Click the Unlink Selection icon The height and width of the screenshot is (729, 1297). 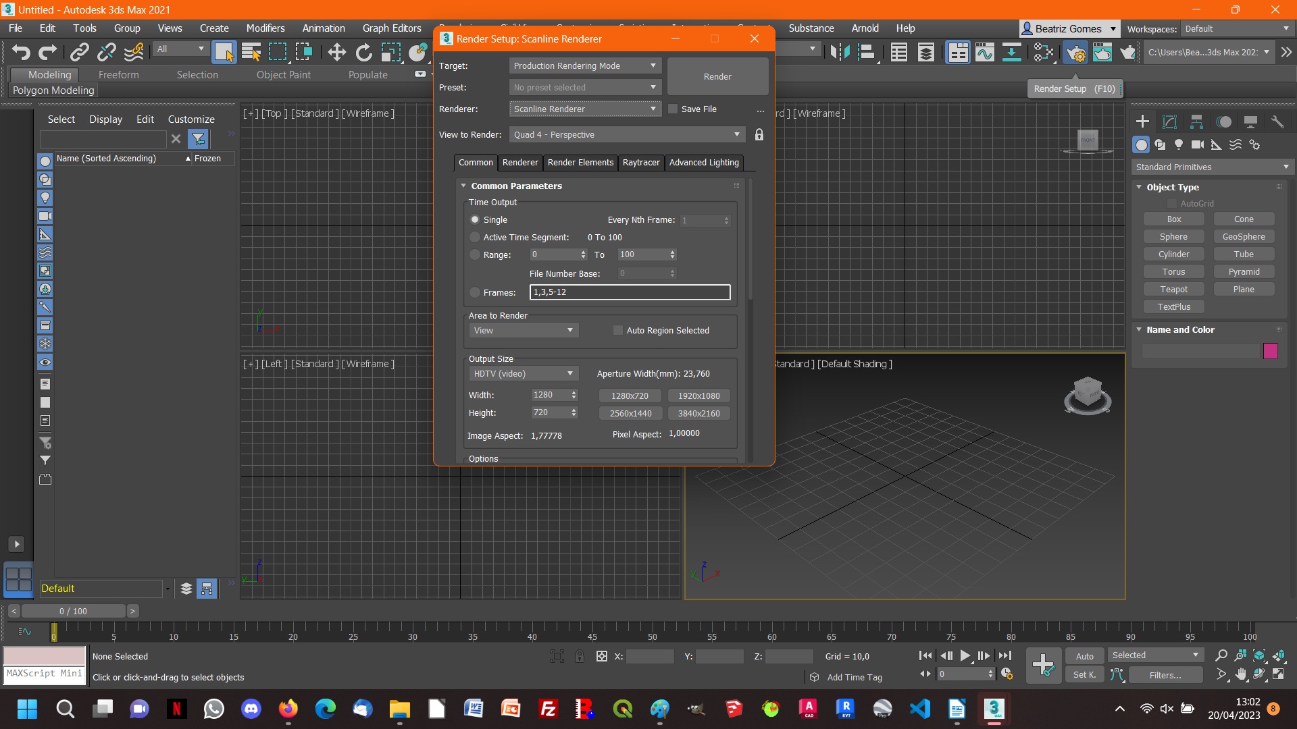click(107, 52)
